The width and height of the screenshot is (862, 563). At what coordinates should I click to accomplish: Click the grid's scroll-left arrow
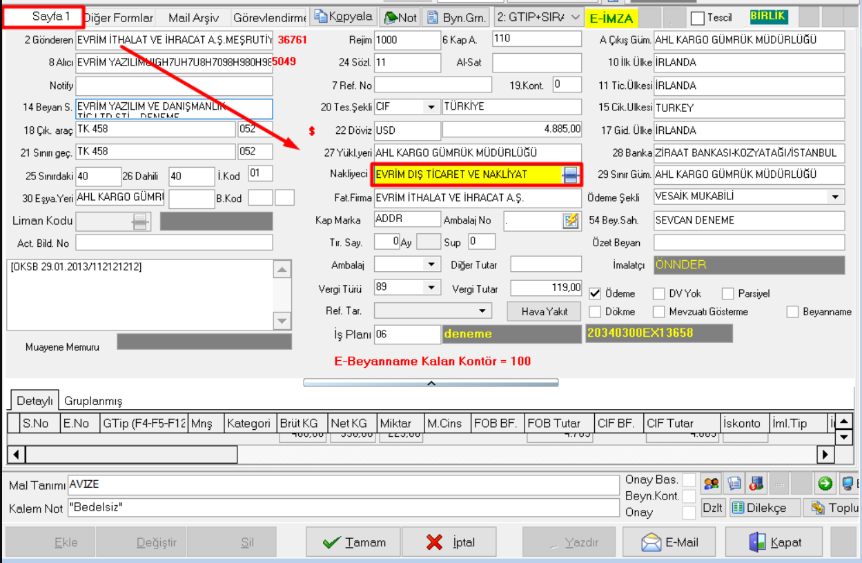point(17,455)
